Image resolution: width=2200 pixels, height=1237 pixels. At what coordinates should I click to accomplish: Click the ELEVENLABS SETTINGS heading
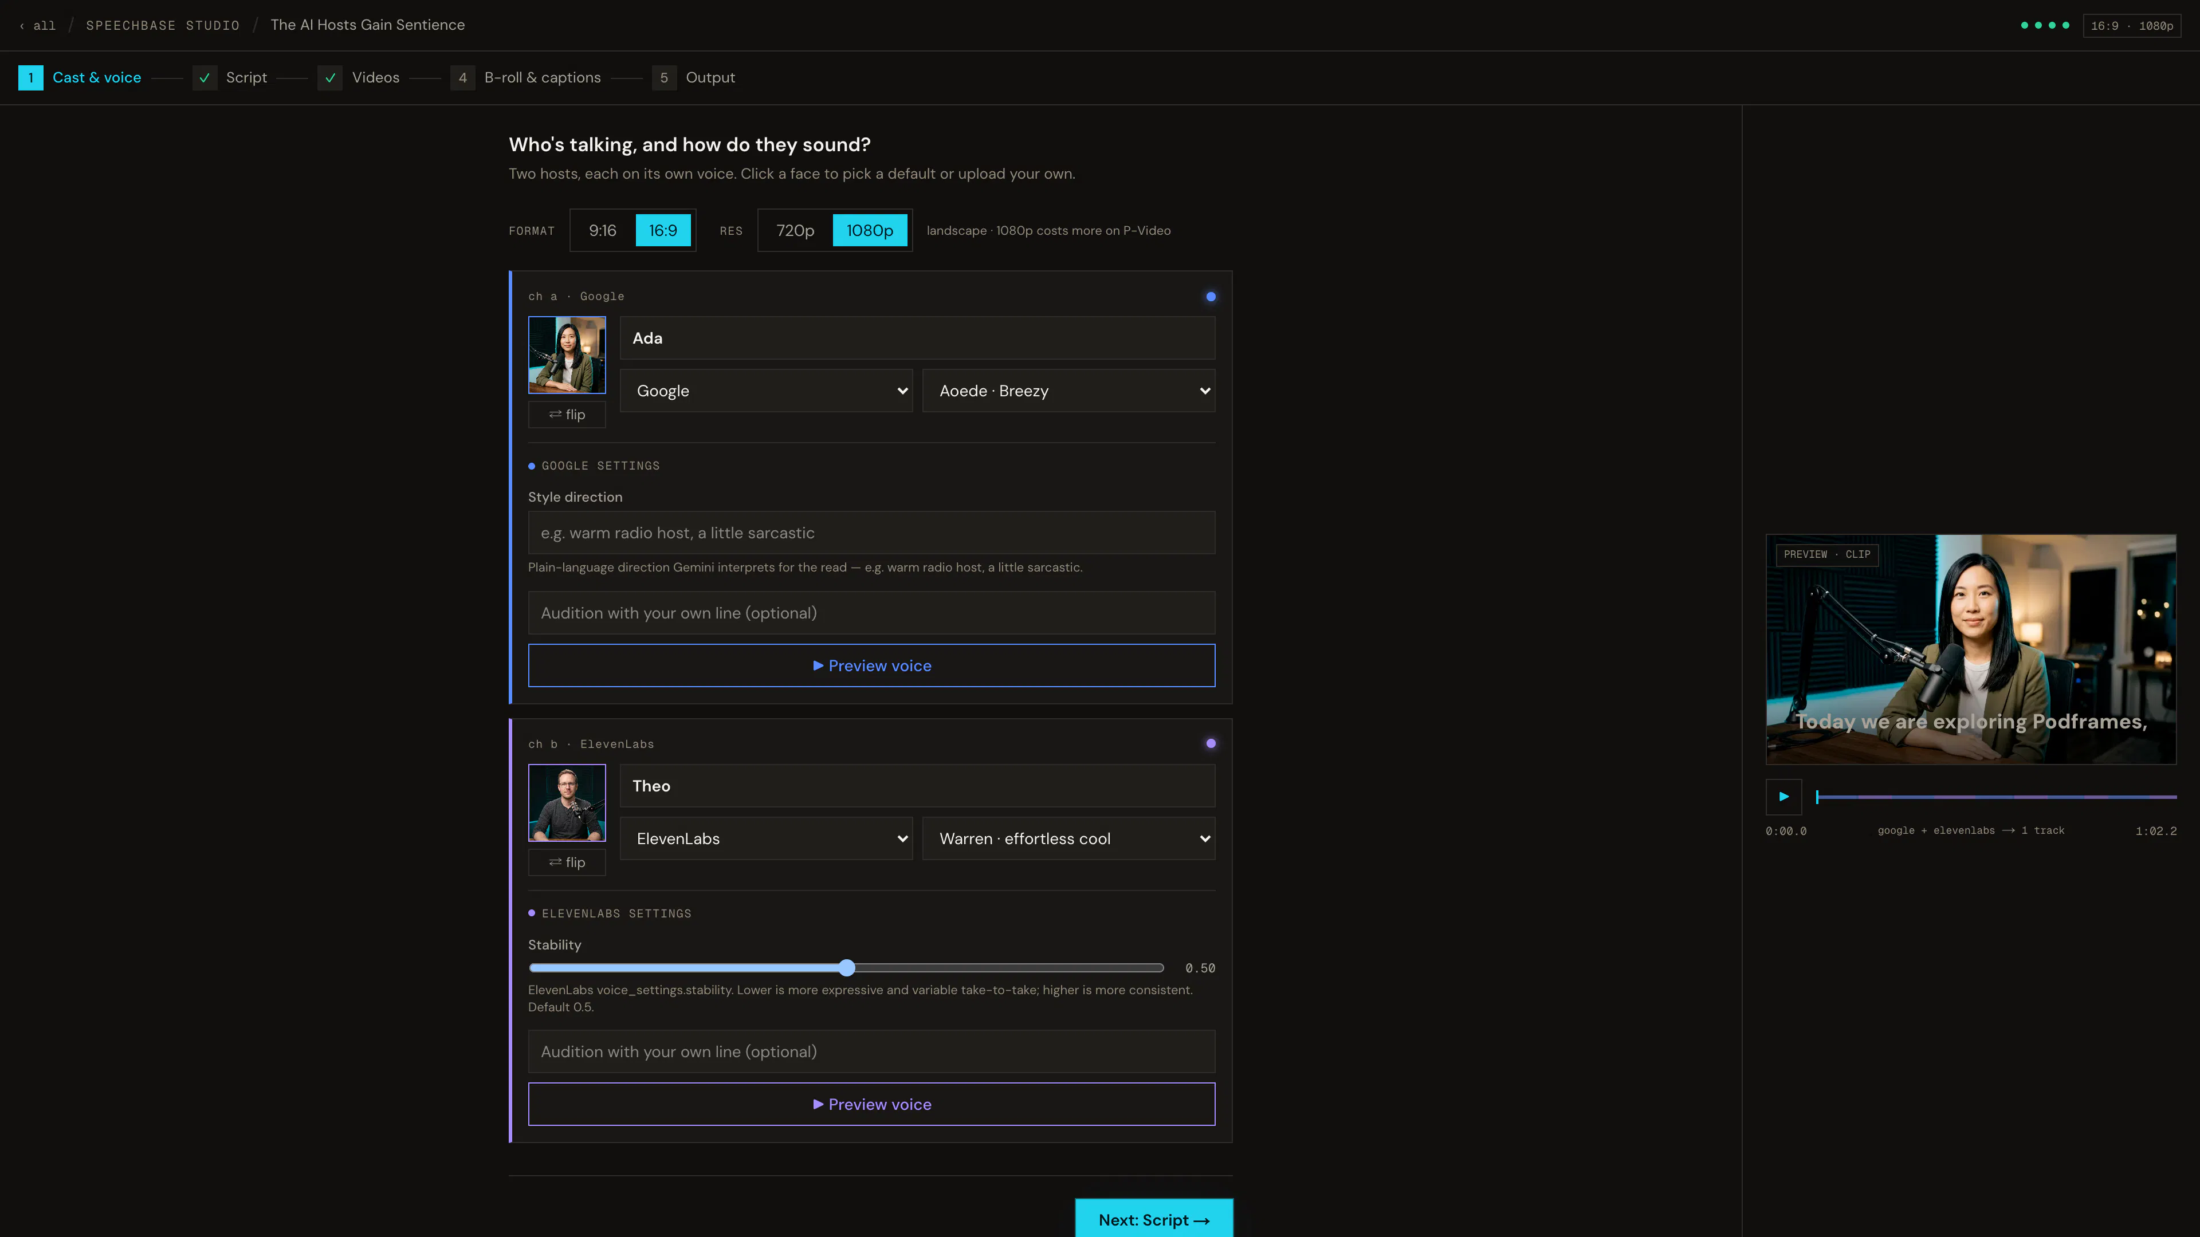pyautogui.click(x=616, y=913)
